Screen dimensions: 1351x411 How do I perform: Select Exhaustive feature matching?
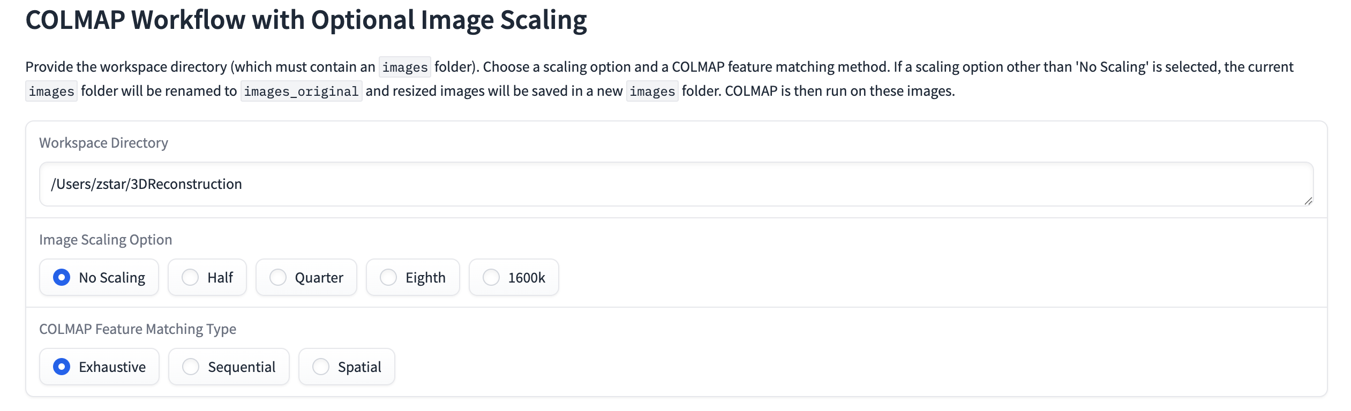62,367
